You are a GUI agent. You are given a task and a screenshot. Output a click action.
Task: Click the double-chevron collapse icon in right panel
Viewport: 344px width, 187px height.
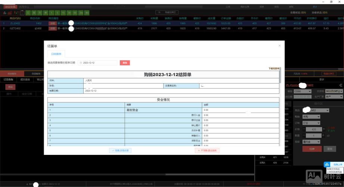click(x=341, y=85)
